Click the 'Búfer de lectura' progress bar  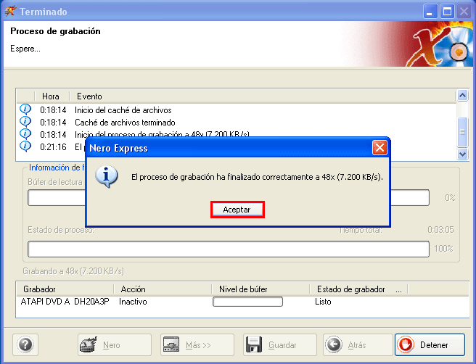click(x=229, y=198)
